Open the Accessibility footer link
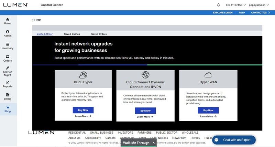Viewport: 275px width, 147px height. tap(93, 138)
